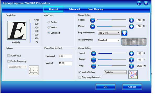Click the Cancel button

[132, 87]
